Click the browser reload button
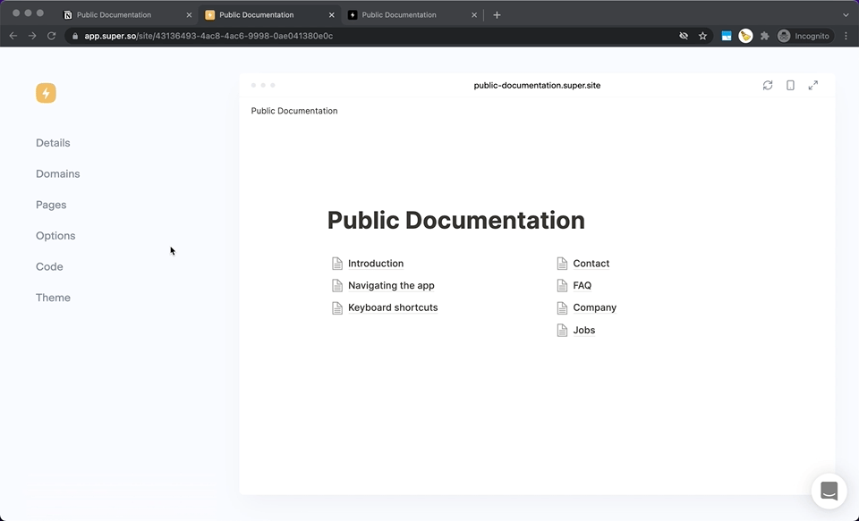The image size is (859, 521). [x=51, y=36]
